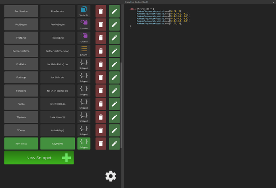Click the Snippet type icon for ForLoop
The width and height of the screenshot is (276, 188).
click(x=84, y=77)
